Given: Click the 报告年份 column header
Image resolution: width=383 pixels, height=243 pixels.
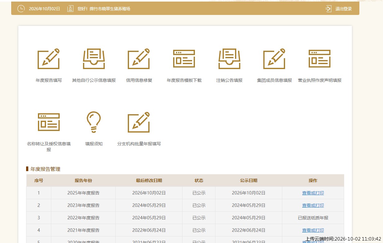Looking at the screenshot, I should 83,180.
